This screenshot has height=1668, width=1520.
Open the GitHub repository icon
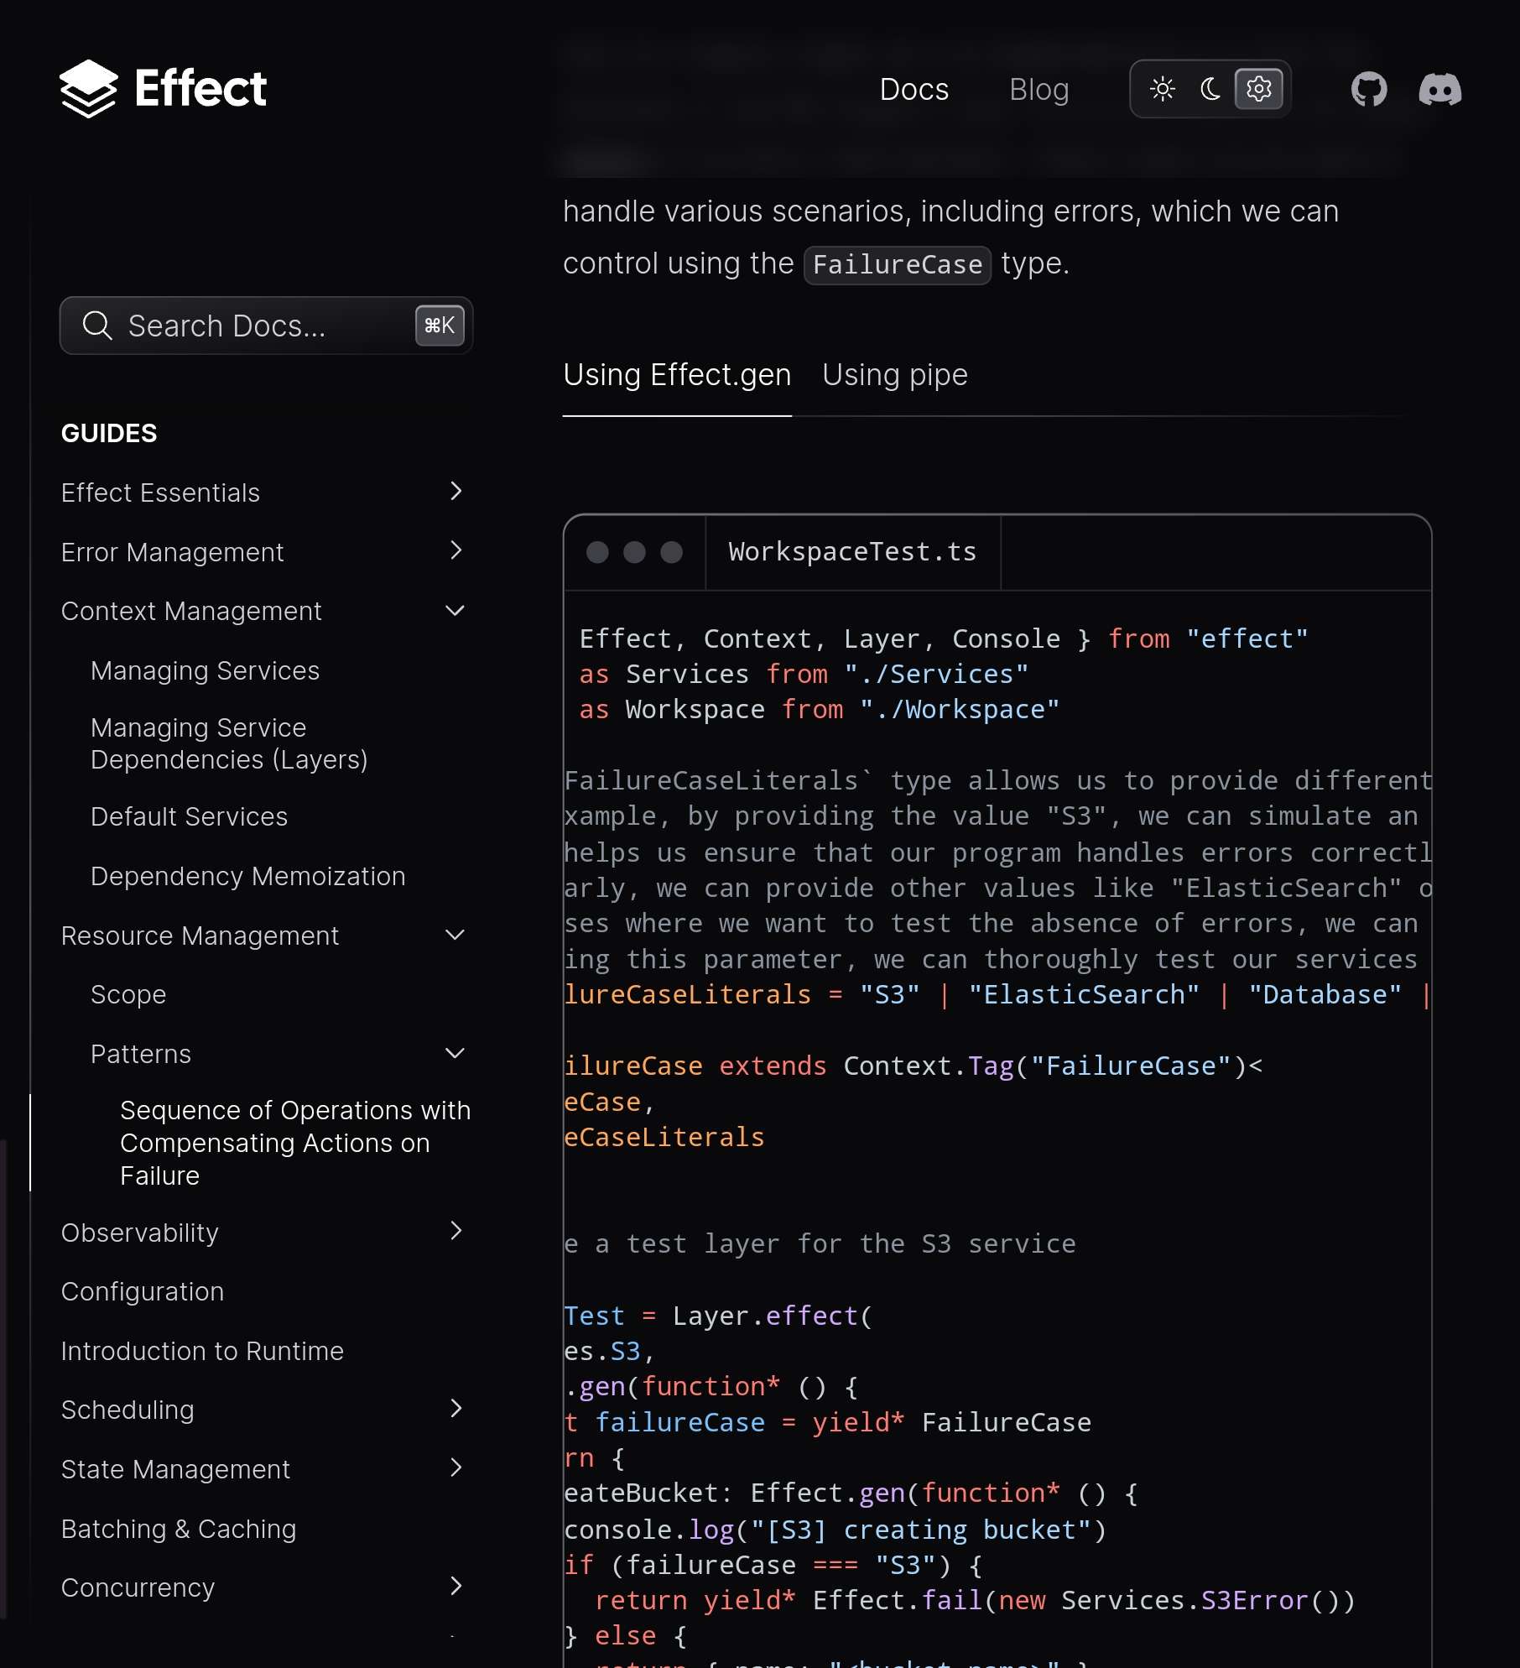(x=1368, y=89)
